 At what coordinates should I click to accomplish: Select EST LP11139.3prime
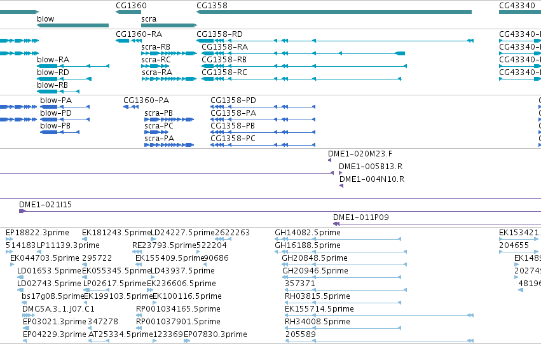[68, 245]
